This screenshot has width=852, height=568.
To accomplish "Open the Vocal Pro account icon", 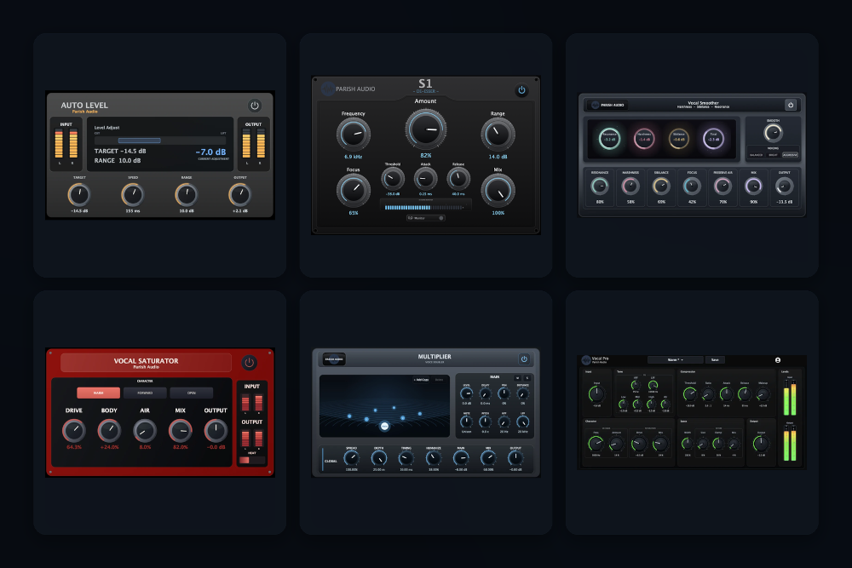I will click(778, 360).
